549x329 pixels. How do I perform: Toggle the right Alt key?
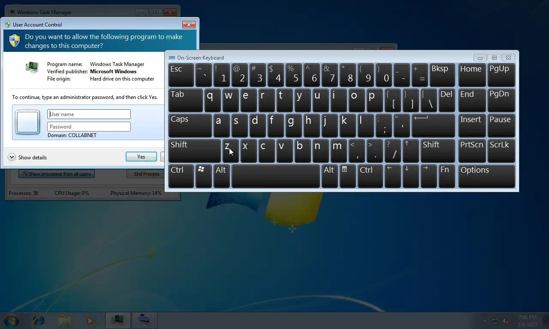329,176
